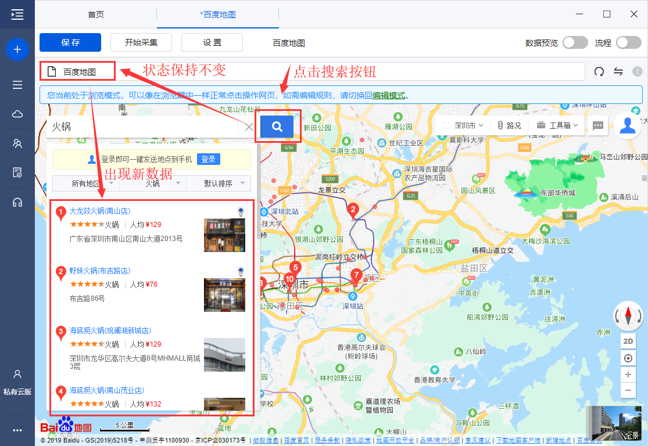Click the blue plus new-task button
The height and width of the screenshot is (446, 648).
point(17,49)
